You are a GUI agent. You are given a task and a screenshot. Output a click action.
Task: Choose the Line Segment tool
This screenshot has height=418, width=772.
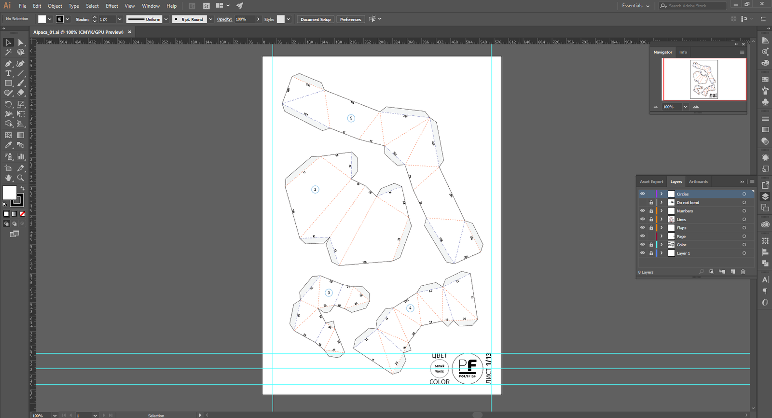coord(21,73)
